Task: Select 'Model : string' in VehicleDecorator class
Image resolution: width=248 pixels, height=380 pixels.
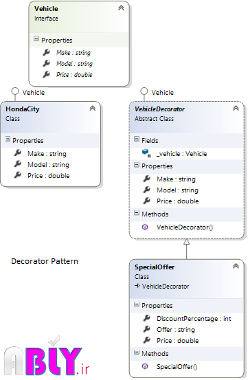Action: tap(177, 190)
